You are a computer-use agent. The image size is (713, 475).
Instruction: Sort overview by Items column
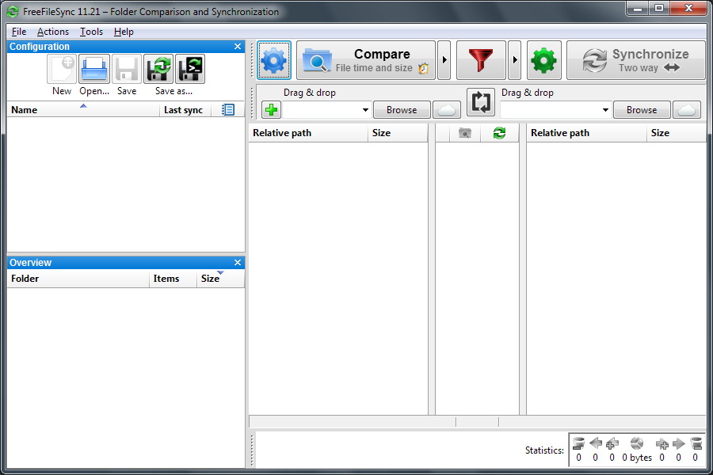click(173, 279)
